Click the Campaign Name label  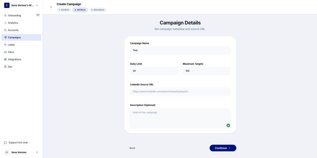point(140,43)
